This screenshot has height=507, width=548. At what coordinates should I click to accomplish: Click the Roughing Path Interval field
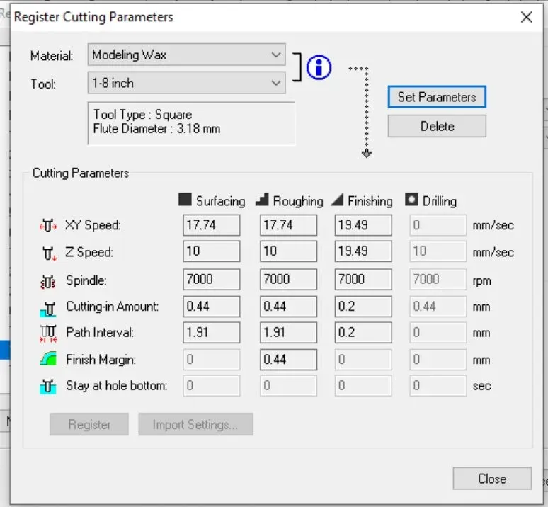pyautogui.click(x=288, y=332)
